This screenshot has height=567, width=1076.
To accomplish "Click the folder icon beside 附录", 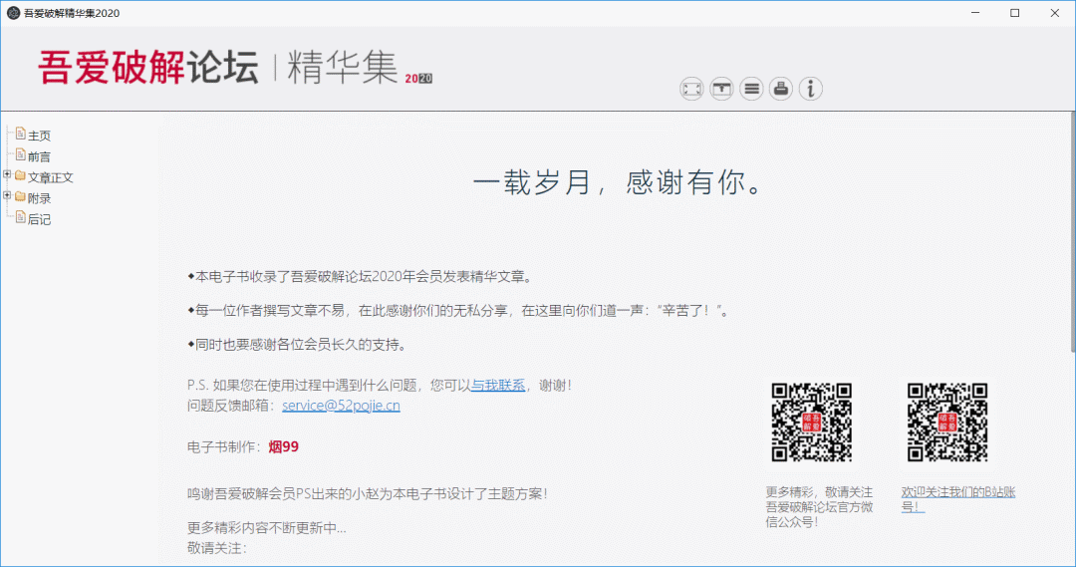I will pyautogui.click(x=21, y=197).
